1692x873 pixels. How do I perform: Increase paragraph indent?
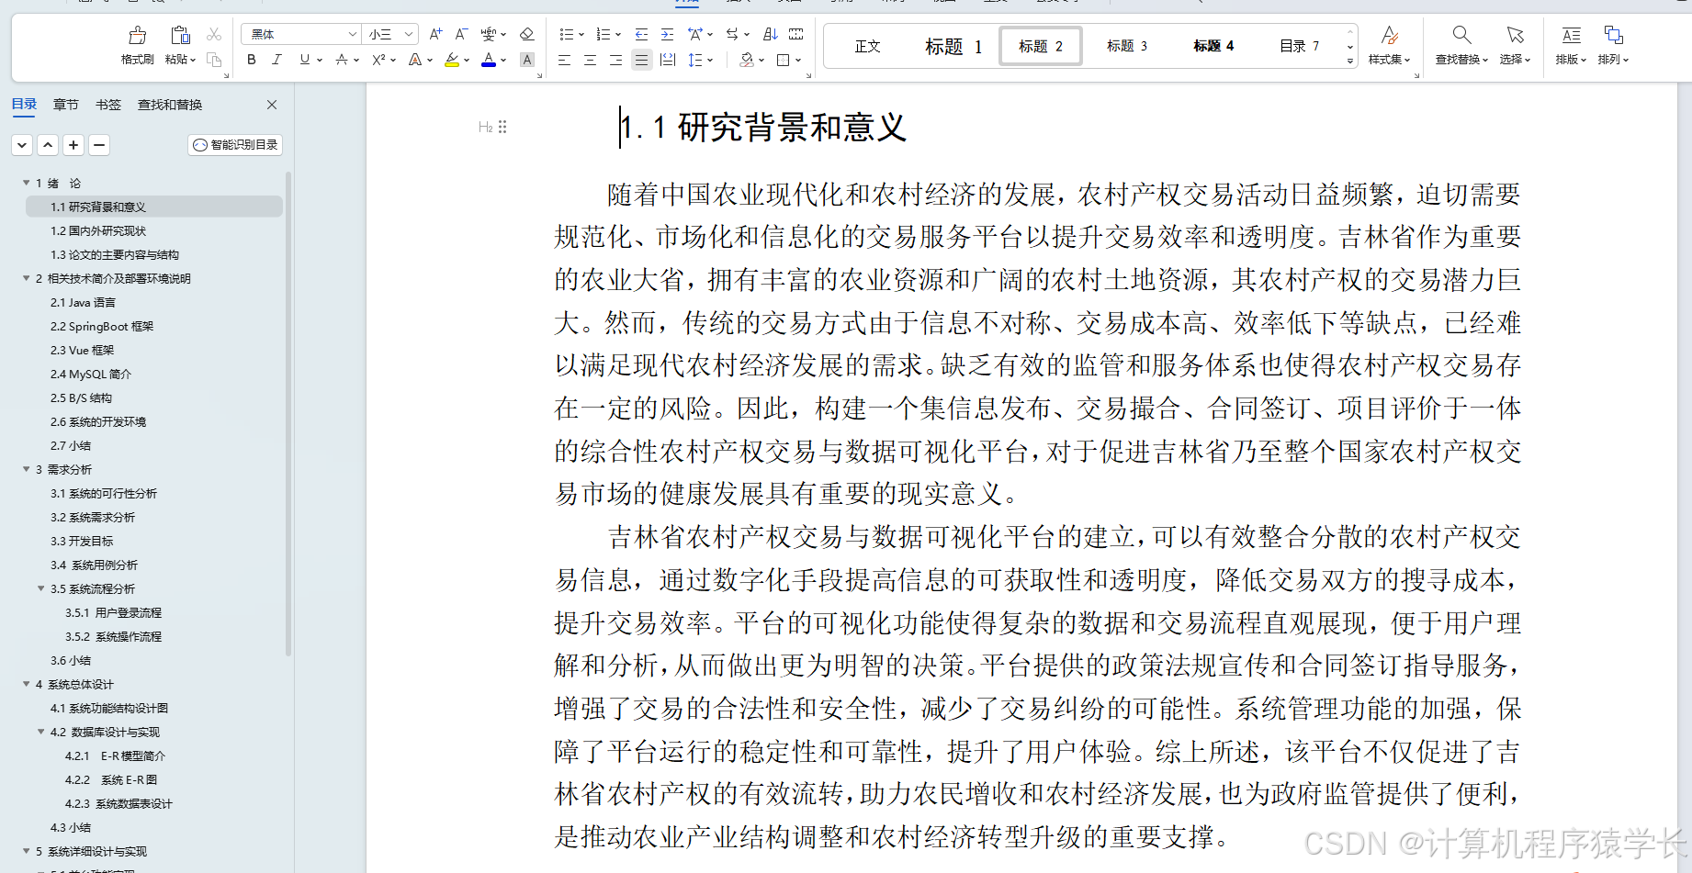tap(667, 34)
